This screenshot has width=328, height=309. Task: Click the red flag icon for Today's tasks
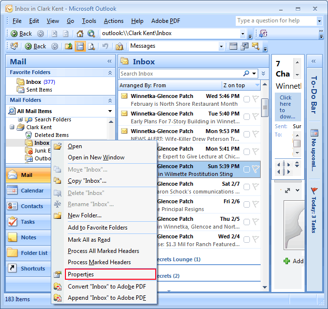314,191
